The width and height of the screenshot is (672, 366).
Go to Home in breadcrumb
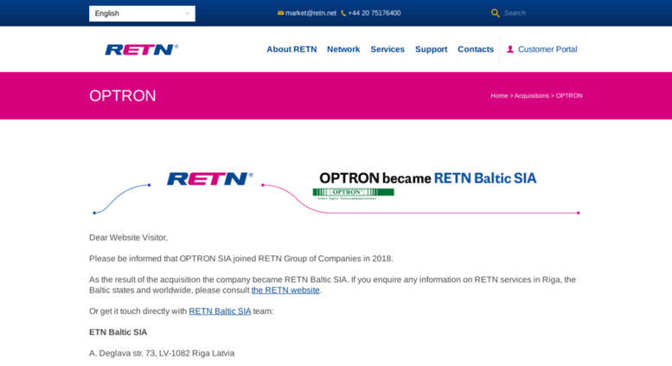click(x=499, y=95)
